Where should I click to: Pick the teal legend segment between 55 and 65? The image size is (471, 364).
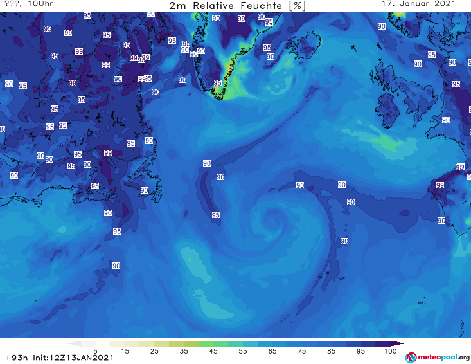tap(250, 343)
